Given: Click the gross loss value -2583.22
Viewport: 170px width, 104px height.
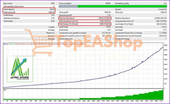Looking at the screenshot, I should (163, 12).
